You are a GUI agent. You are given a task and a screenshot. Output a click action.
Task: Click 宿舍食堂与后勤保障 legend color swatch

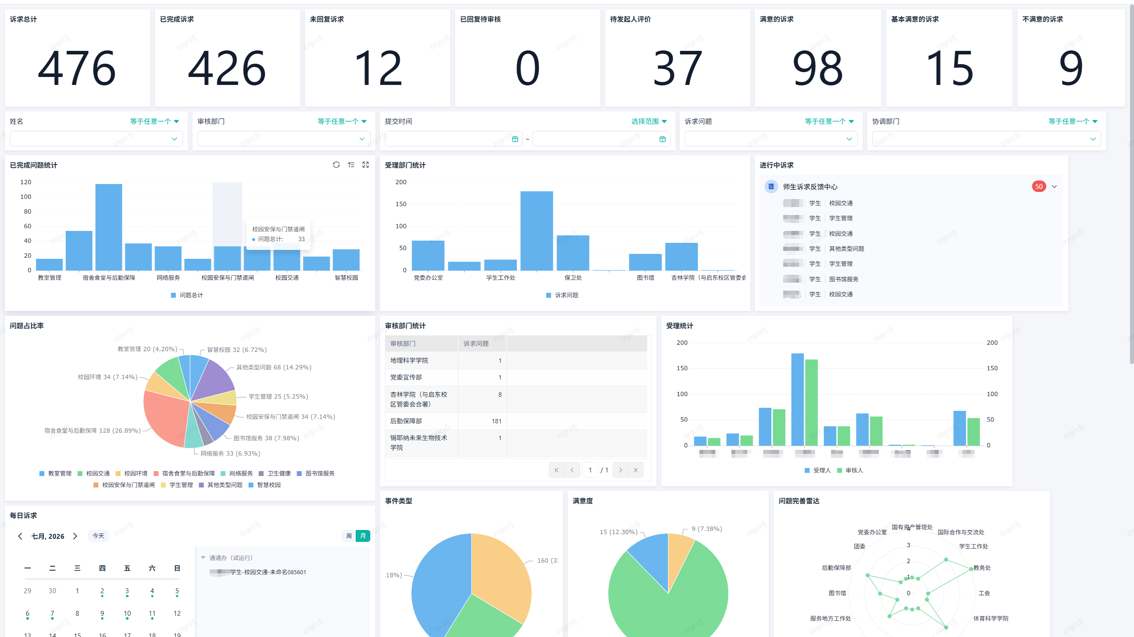(x=156, y=473)
